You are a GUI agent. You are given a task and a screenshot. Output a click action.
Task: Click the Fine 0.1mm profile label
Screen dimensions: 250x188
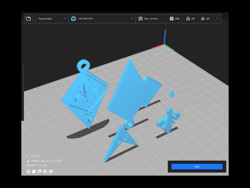tap(151, 19)
